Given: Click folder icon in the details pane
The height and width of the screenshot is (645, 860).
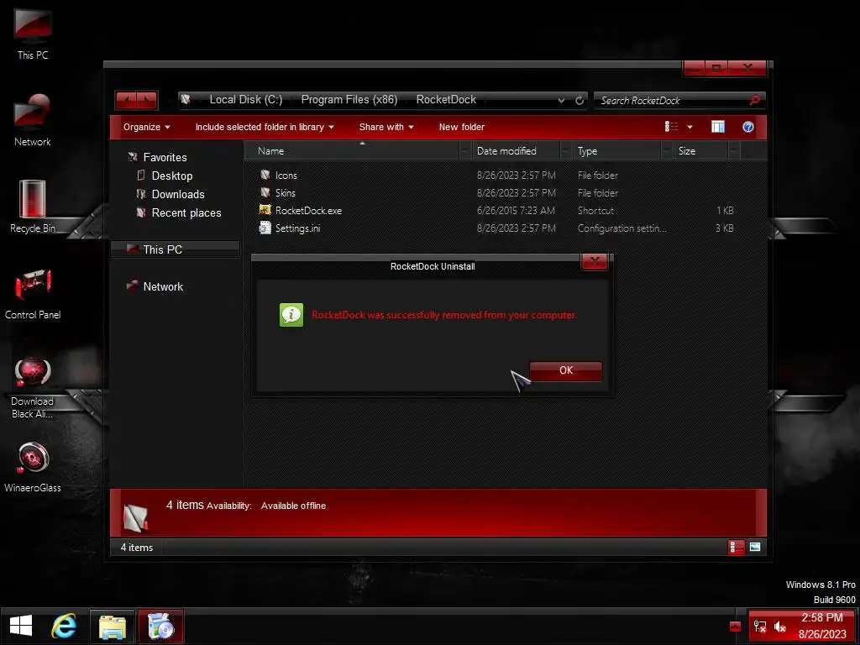Looking at the screenshot, I should coord(135,517).
